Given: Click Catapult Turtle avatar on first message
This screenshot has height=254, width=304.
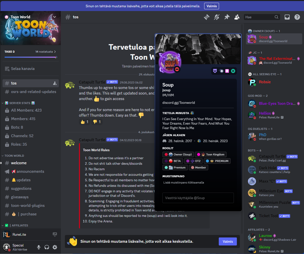Looking at the screenshot, I should coord(70,85).
